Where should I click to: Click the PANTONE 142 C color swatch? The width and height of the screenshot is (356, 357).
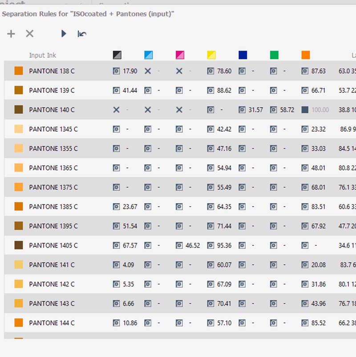click(x=19, y=284)
